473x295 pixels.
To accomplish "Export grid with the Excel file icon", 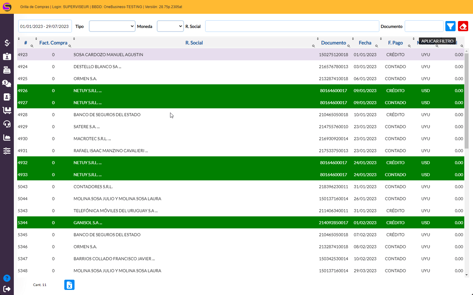I will [69, 285].
